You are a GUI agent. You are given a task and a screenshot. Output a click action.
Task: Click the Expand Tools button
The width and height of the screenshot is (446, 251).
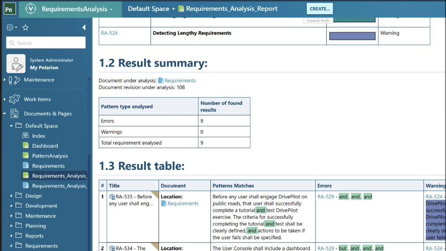click(x=318, y=20)
